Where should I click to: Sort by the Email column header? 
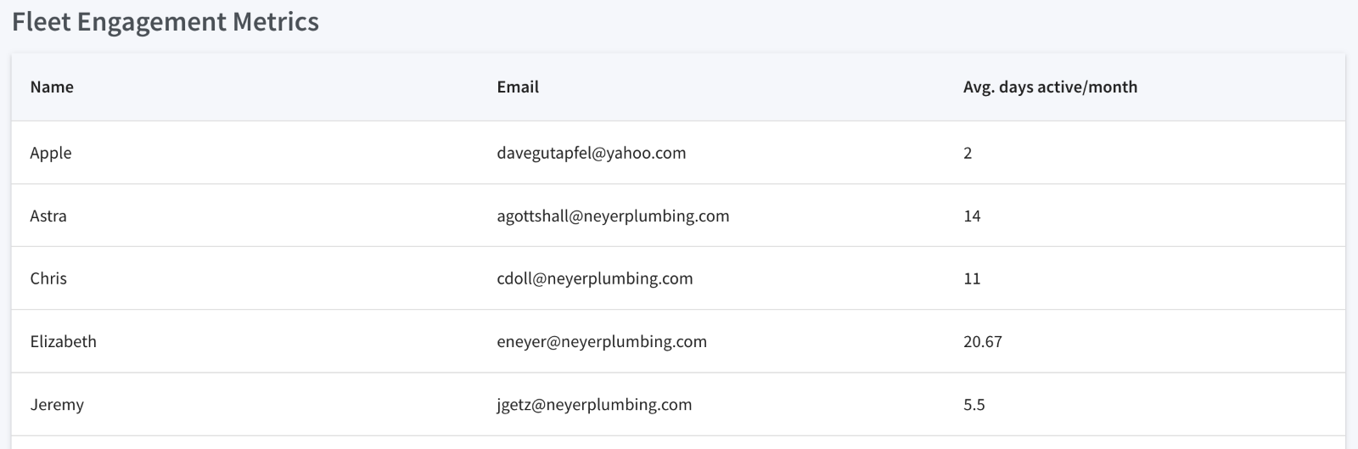[518, 87]
